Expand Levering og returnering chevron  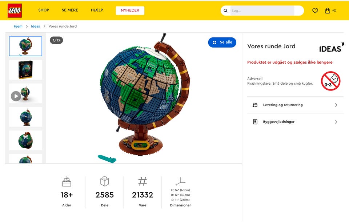tap(336, 105)
